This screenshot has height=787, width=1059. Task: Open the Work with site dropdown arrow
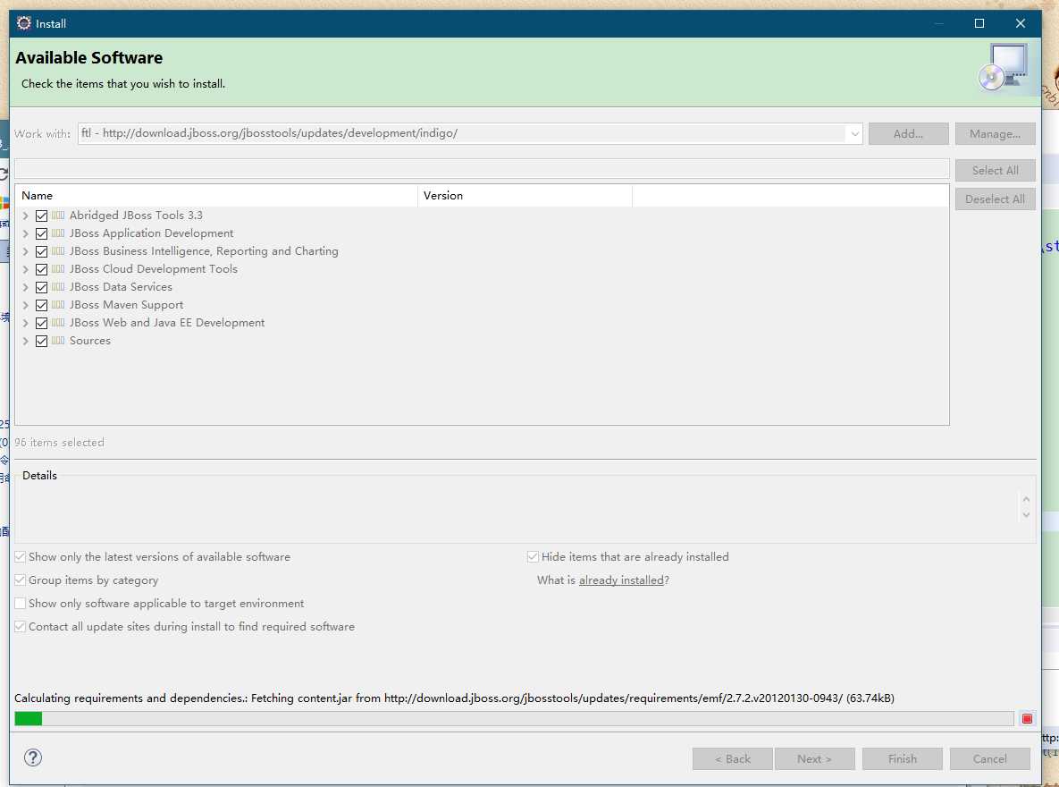854,134
